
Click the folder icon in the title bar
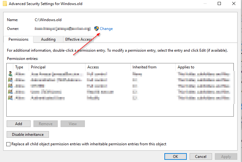(x=5, y=4)
